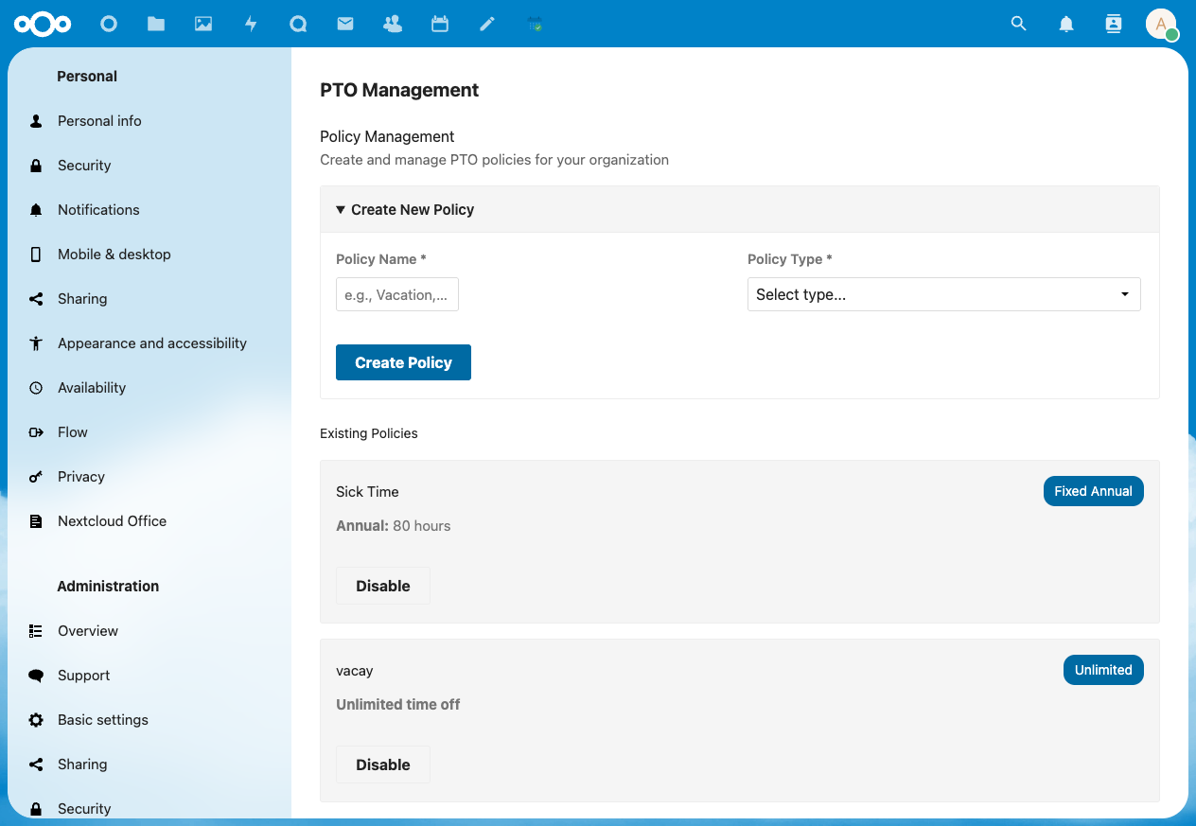Open the search magnifier in the top bar
The image size is (1196, 826).
1018,24
